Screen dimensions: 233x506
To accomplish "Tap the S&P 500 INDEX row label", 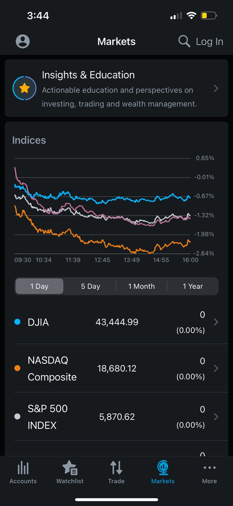I will pos(48,417).
